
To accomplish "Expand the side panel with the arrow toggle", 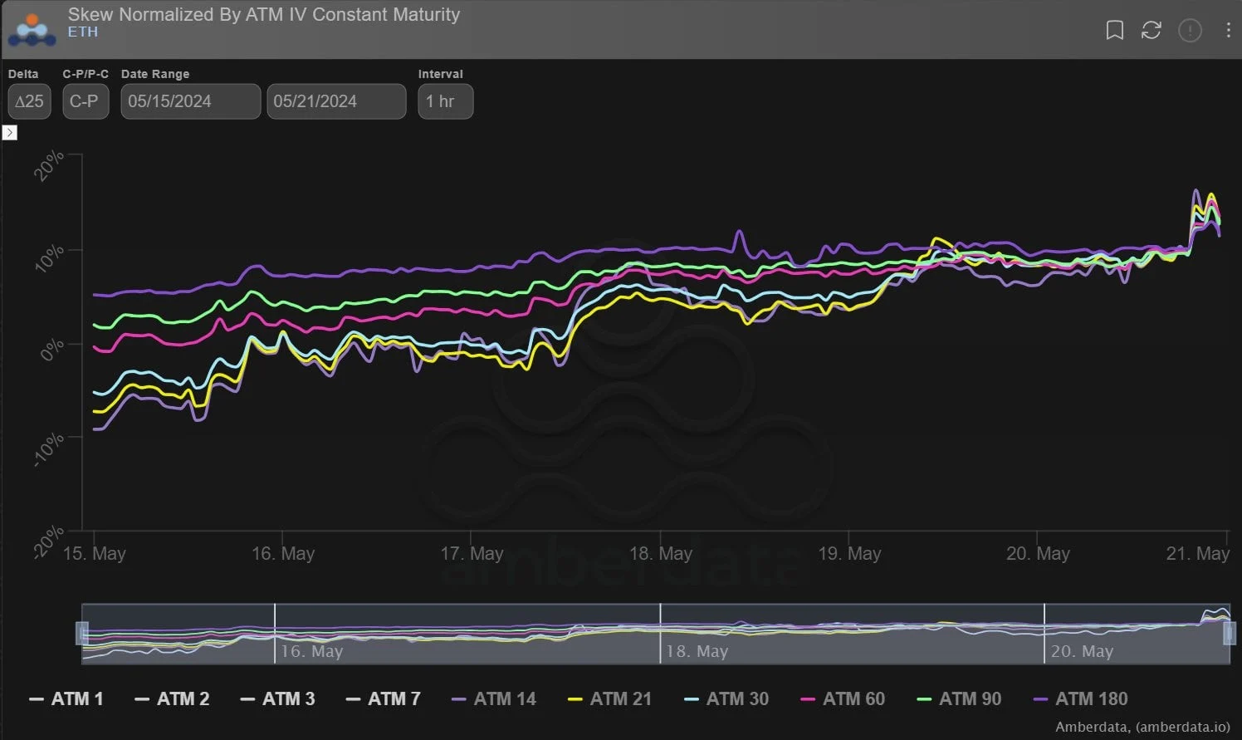I will [10, 132].
